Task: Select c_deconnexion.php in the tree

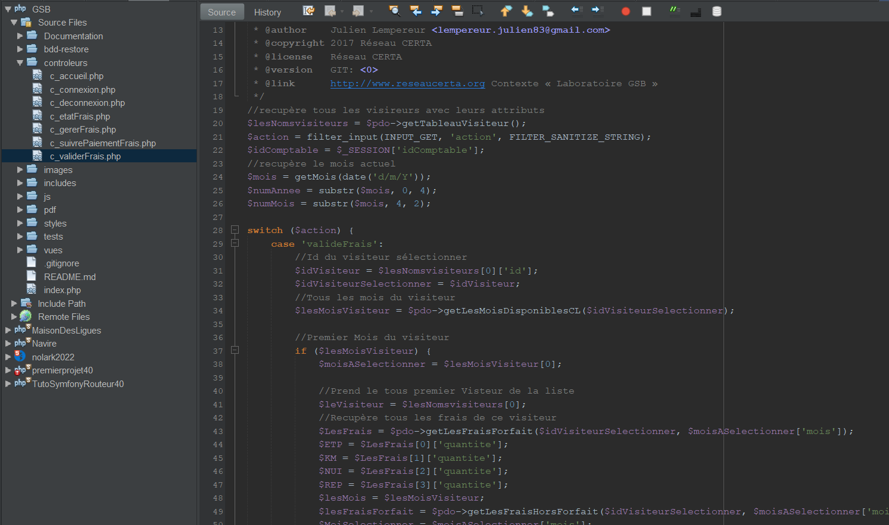Action: (x=88, y=103)
